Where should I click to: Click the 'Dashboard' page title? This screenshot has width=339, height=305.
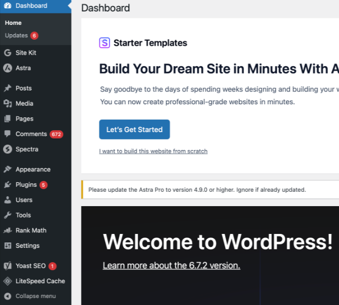105,8
